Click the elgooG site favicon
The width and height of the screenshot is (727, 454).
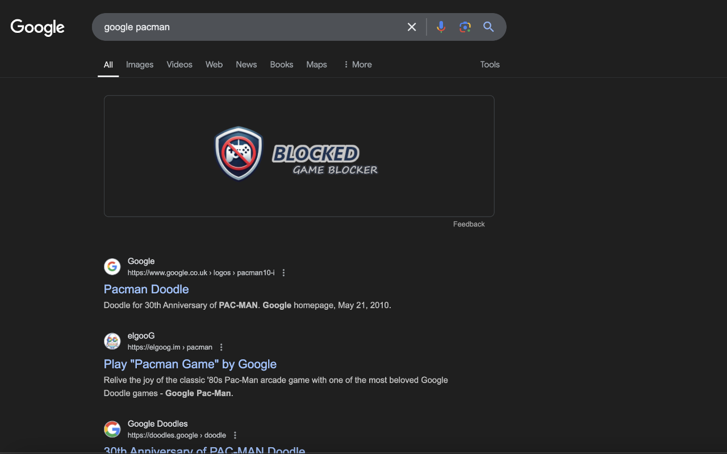coord(112,341)
